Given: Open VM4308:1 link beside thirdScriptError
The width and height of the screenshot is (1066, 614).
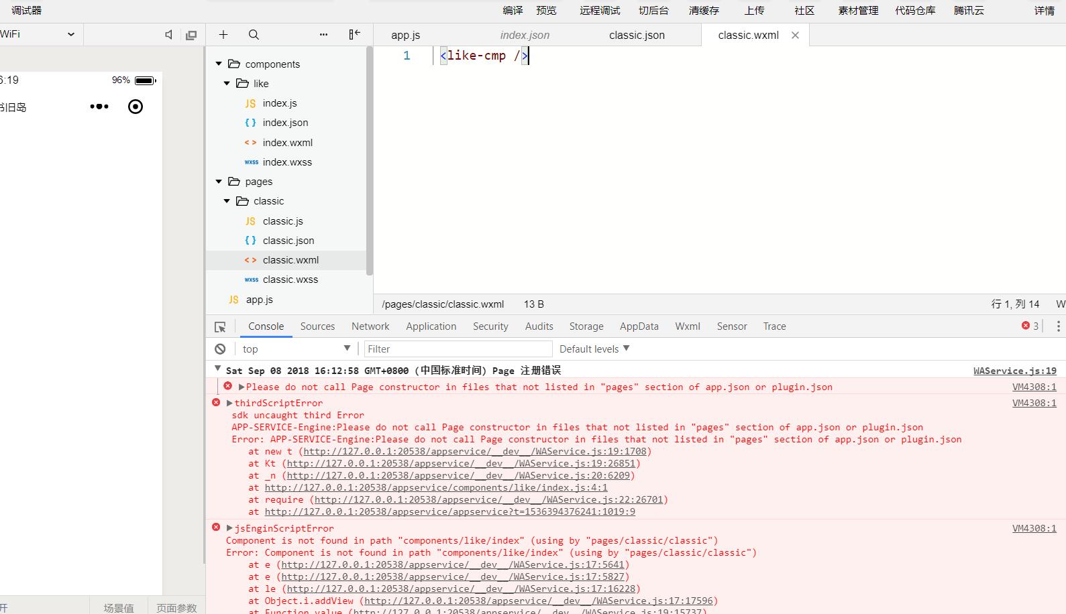Looking at the screenshot, I should click(x=1034, y=403).
